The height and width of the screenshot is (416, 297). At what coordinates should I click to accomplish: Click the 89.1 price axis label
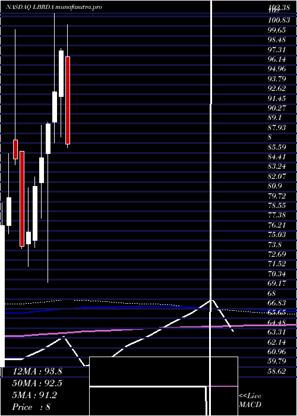point(274,118)
